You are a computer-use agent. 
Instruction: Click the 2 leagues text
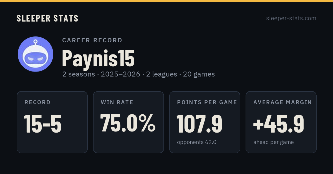tap(162, 74)
